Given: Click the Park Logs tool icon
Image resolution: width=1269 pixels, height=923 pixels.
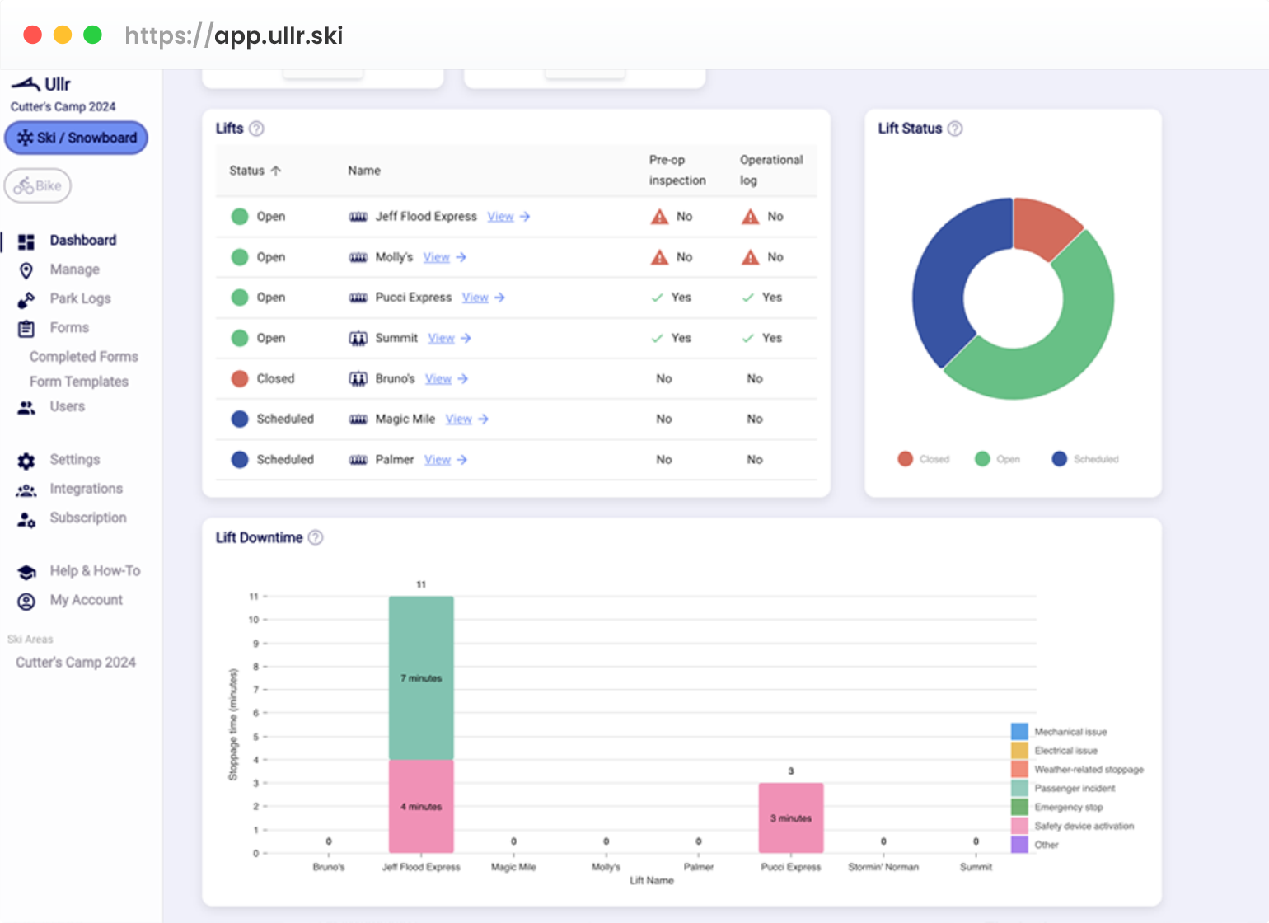Looking at the screenshot, I should click(x=26, y=299).
